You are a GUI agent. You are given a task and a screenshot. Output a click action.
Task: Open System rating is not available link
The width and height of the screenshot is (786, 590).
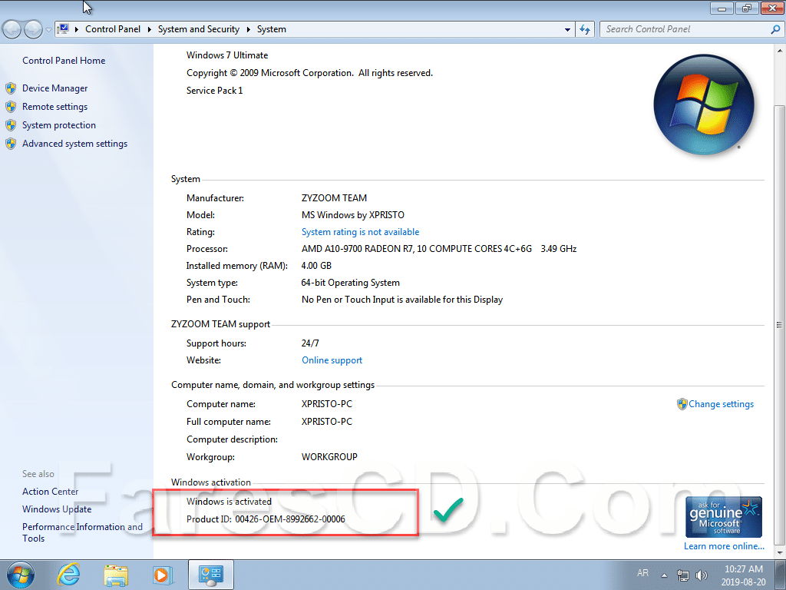point(361,232)
